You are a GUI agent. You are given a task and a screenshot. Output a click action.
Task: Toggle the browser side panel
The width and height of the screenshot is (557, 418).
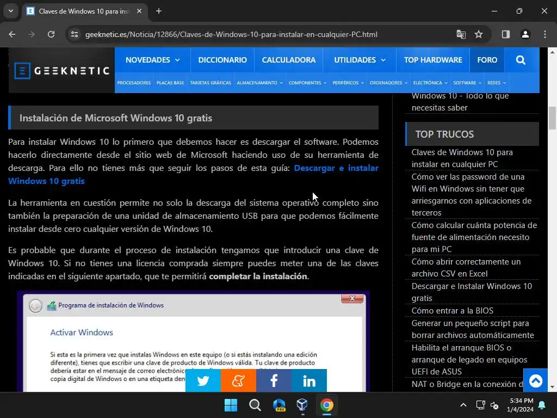tap(506, 34)
